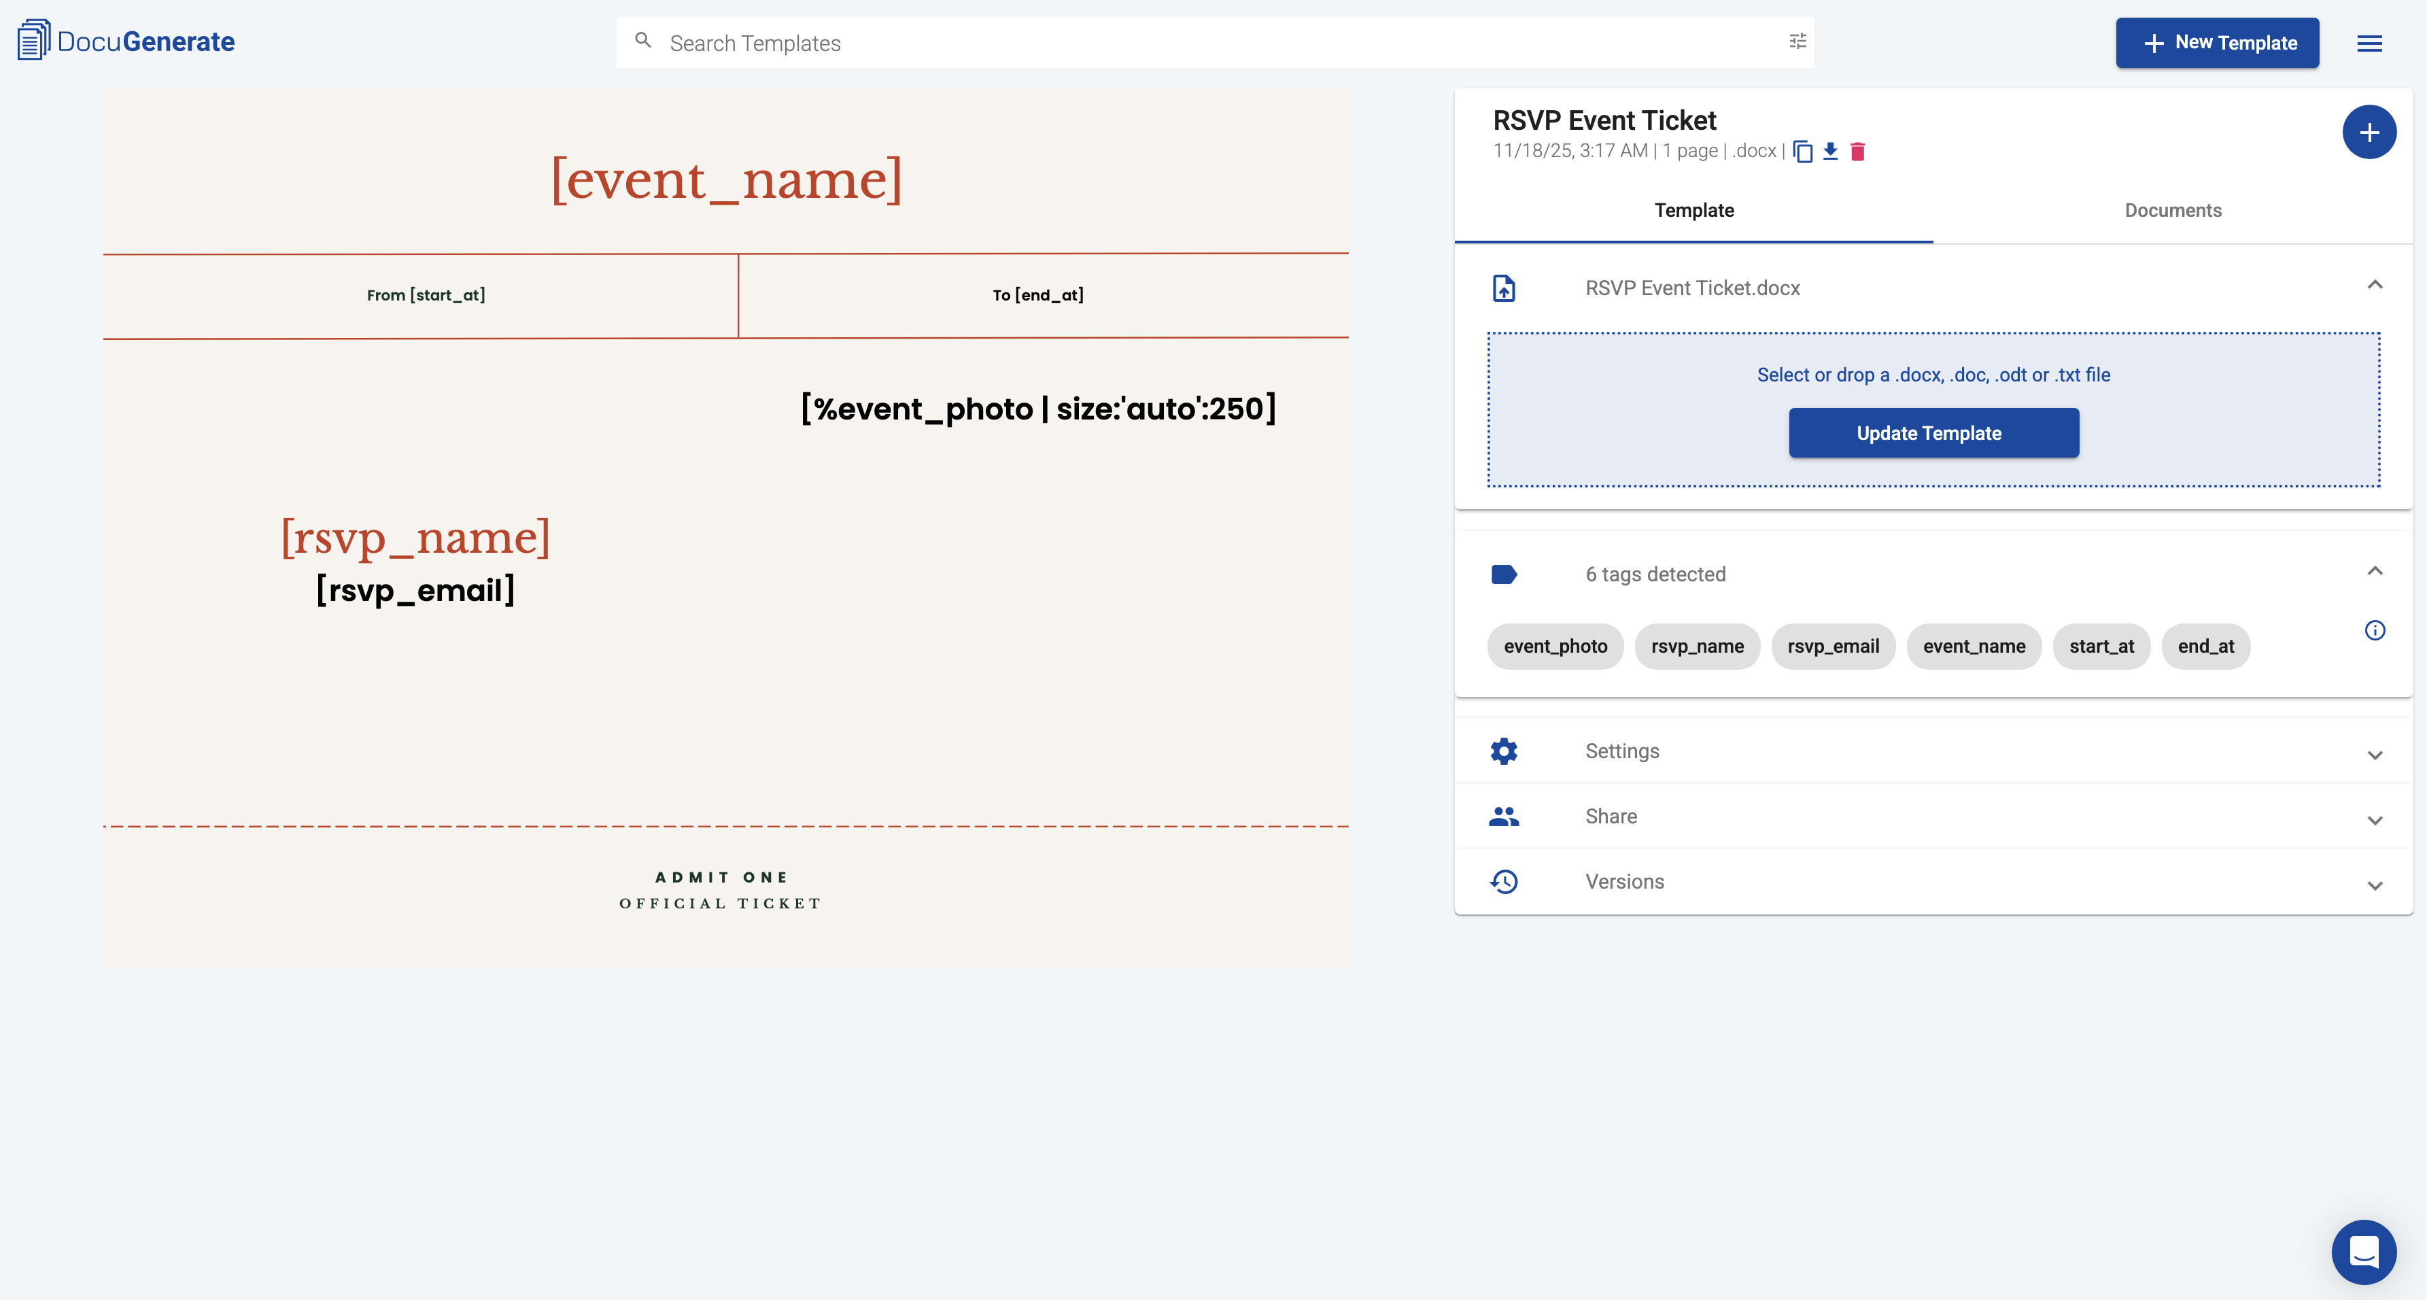
Task: Click the file upload icon beside RSVP Event Ticket.docx
Action: (x=1504, y=288)
